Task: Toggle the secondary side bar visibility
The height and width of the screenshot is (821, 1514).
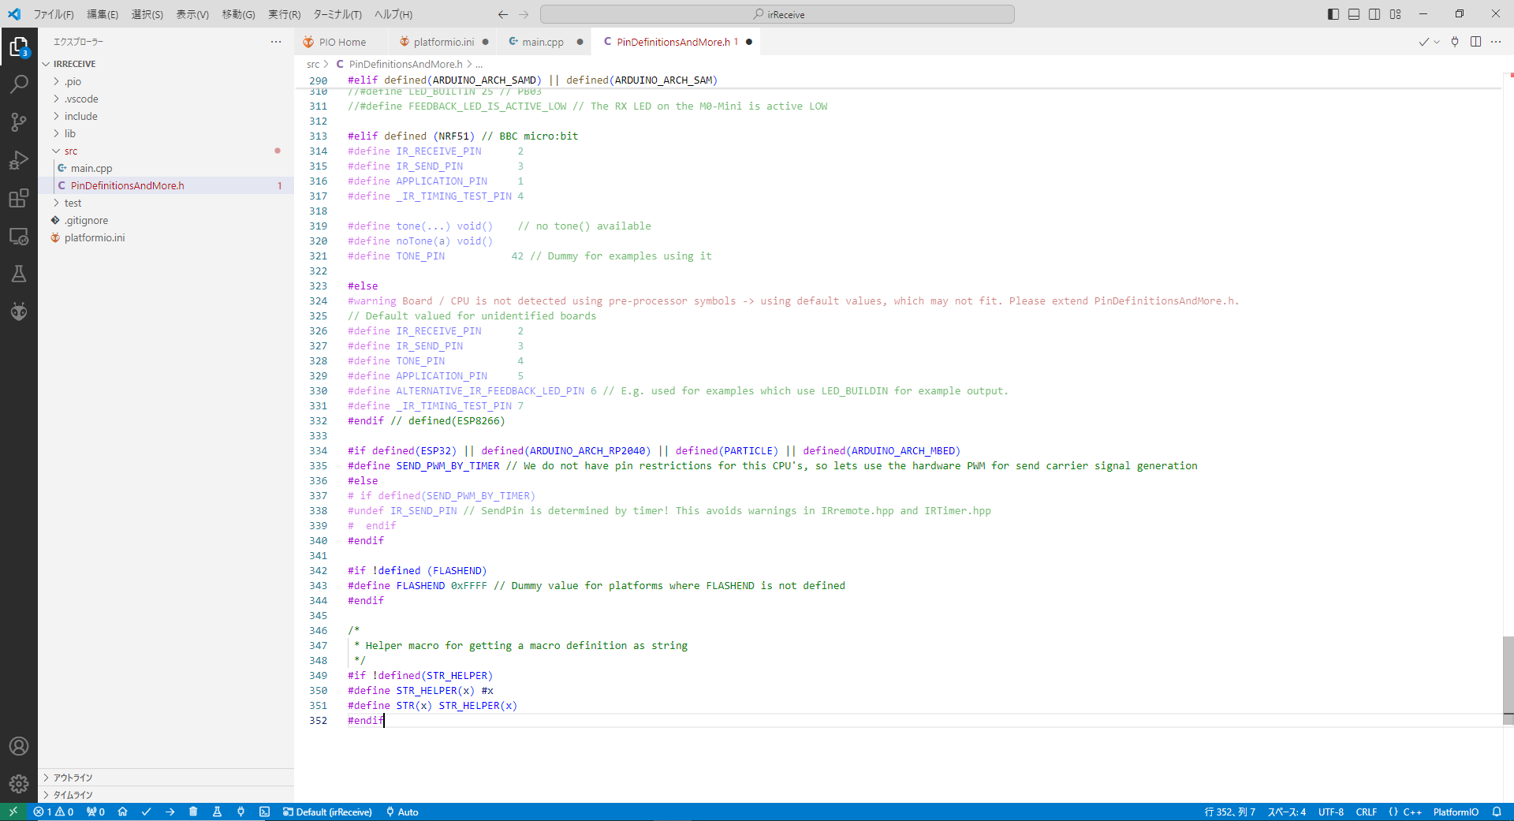Action: point(1374,14)
